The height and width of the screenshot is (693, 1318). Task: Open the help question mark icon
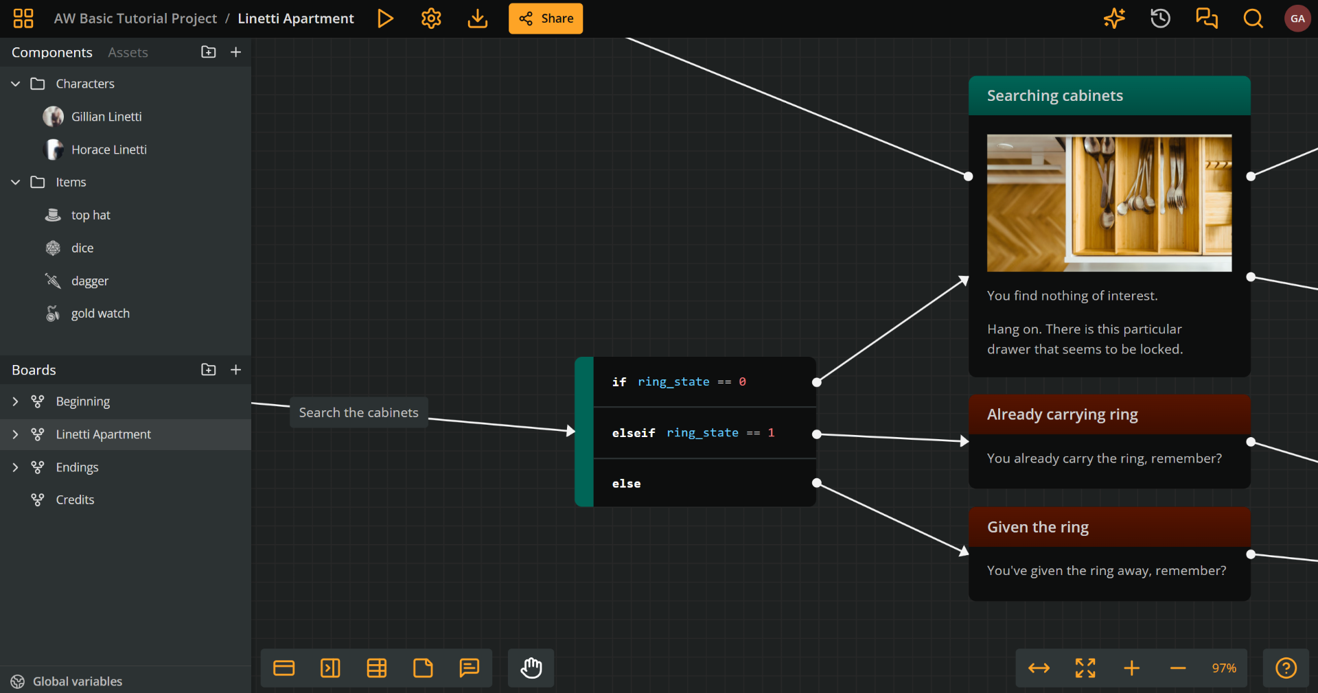[1286, 668]
